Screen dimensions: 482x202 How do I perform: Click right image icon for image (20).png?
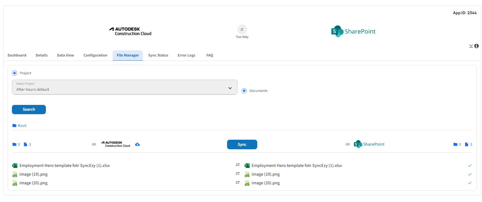[x=247, y=183]
